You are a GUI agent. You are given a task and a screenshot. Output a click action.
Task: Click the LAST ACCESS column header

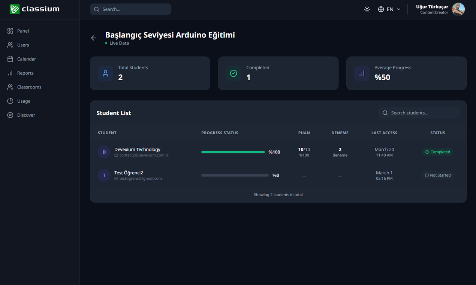[x=384, y=133]
